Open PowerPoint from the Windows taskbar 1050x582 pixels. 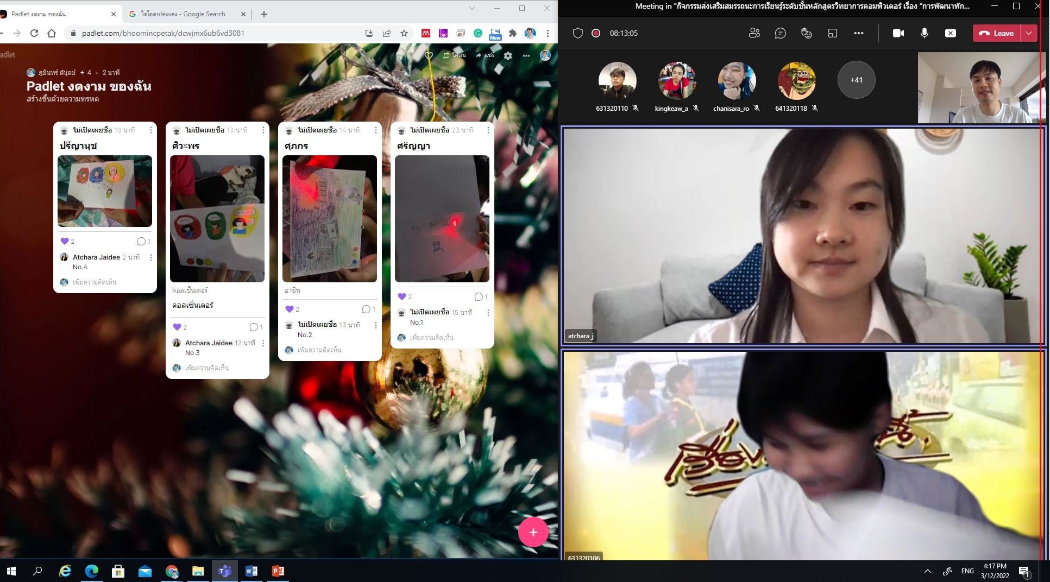(x=278, y=571)
